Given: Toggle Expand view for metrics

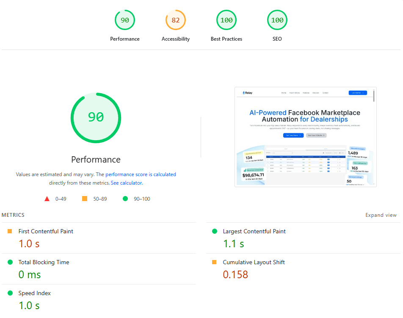Looking at the screenshot, I should point(381,215).
